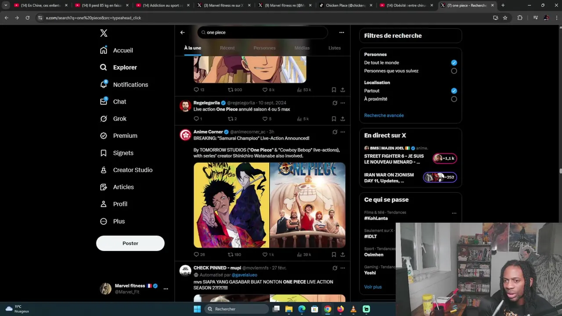Like the Anime Corner post
Image resolution: width=562 pixels, height=316 pixels.
(268, 255)
